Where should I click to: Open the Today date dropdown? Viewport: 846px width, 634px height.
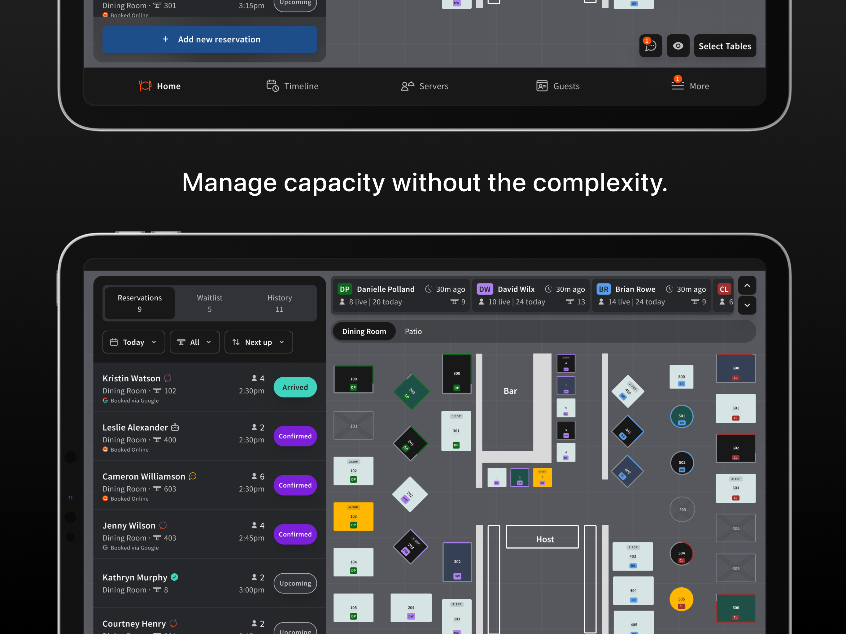pyautogui.click(x=133, y=342)
